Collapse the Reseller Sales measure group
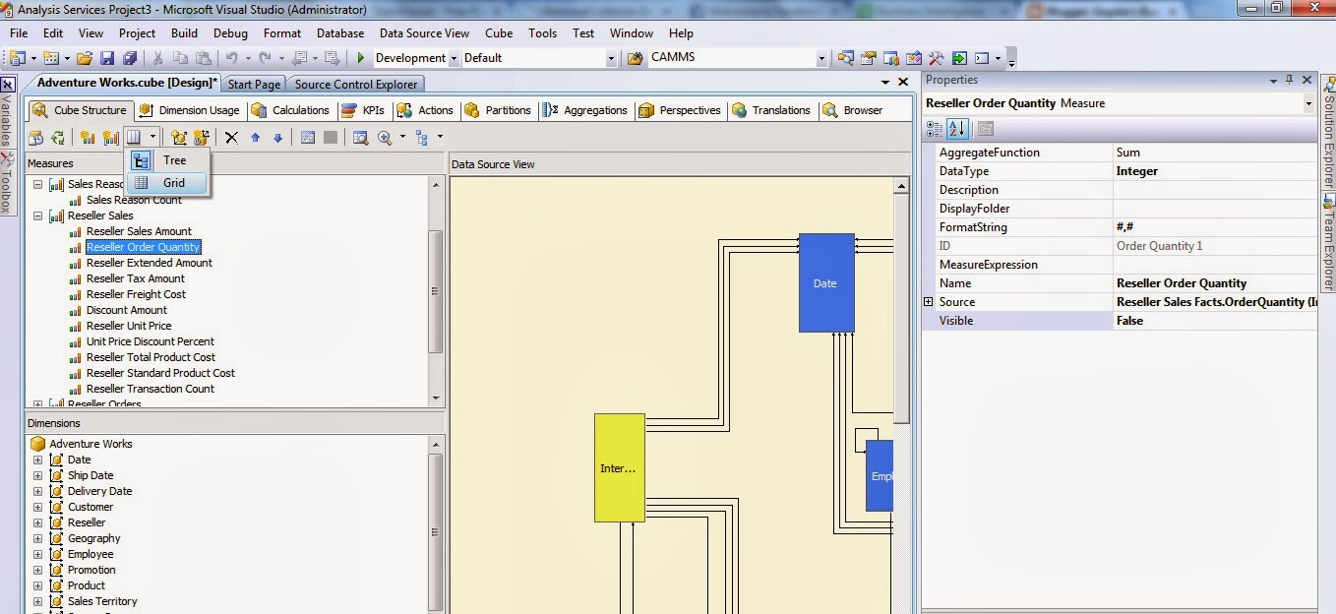 38,215
